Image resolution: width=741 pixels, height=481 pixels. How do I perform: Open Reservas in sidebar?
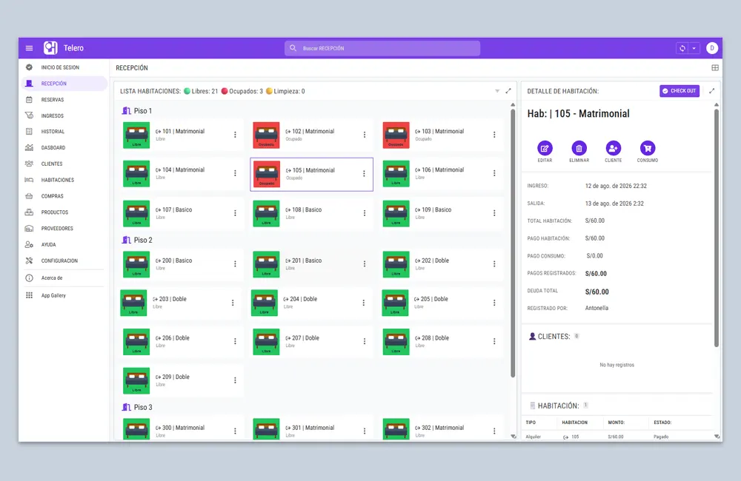pyautogui.click(x=64, y=100)
